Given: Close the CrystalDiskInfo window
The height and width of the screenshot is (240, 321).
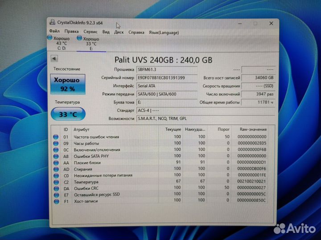Looking at the screenshot, I should [271, 24].
